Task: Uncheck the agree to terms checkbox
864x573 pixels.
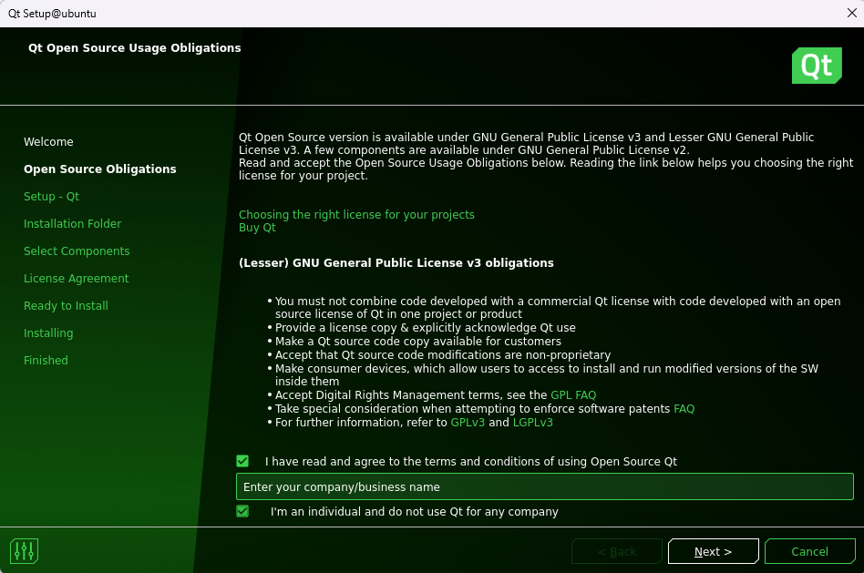Action: pyautogui.click(x=242, y=461)
